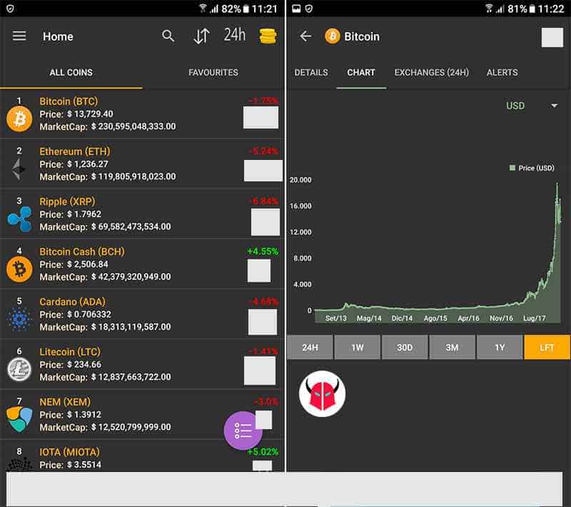
Task: Open Cardano (ADA) coin entry
Action: pyautogui.click(x=142, y=314)
